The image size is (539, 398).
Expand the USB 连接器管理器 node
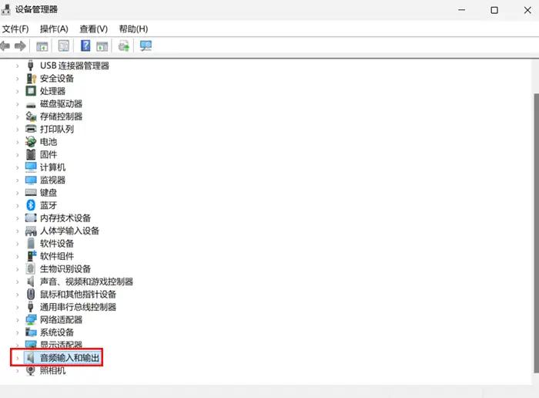(18, 66)
